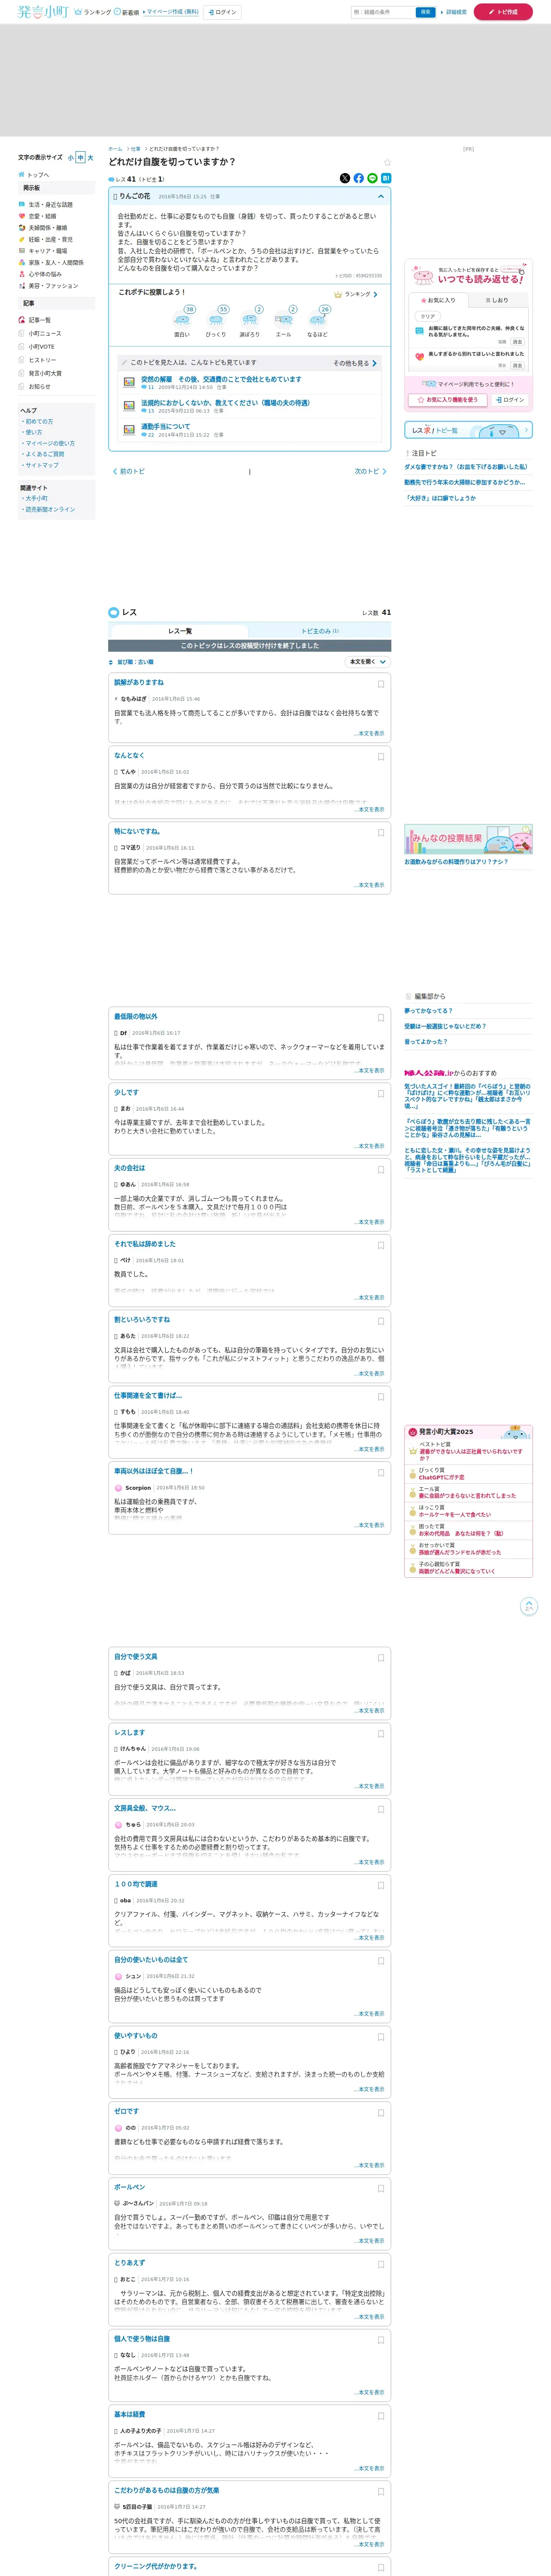Open トップへ home link in sidebar
This screenshot has height=2576, width=551.
point(34,175)
